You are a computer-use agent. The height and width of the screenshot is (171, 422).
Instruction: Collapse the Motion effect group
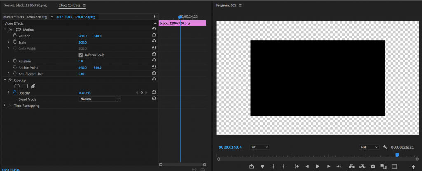(5, 29)
